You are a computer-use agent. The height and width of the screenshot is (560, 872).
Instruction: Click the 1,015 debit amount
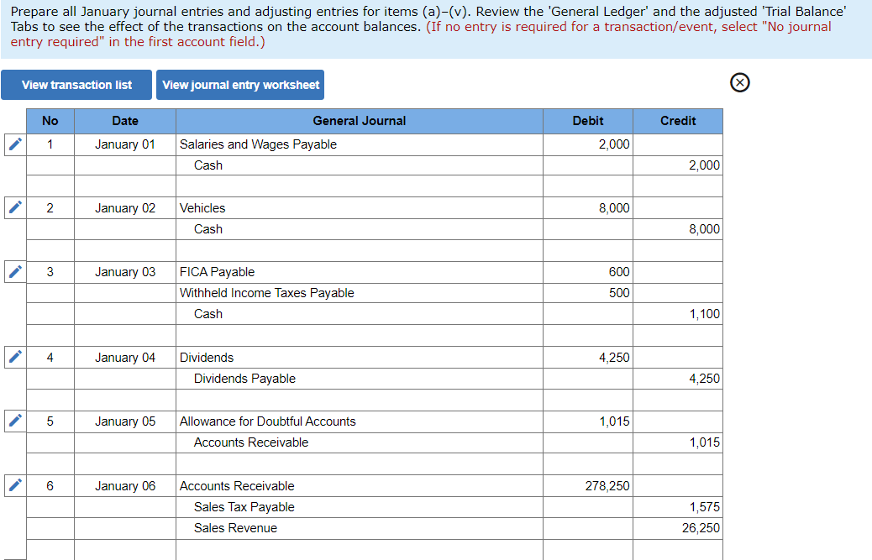[x=588, y=421]
